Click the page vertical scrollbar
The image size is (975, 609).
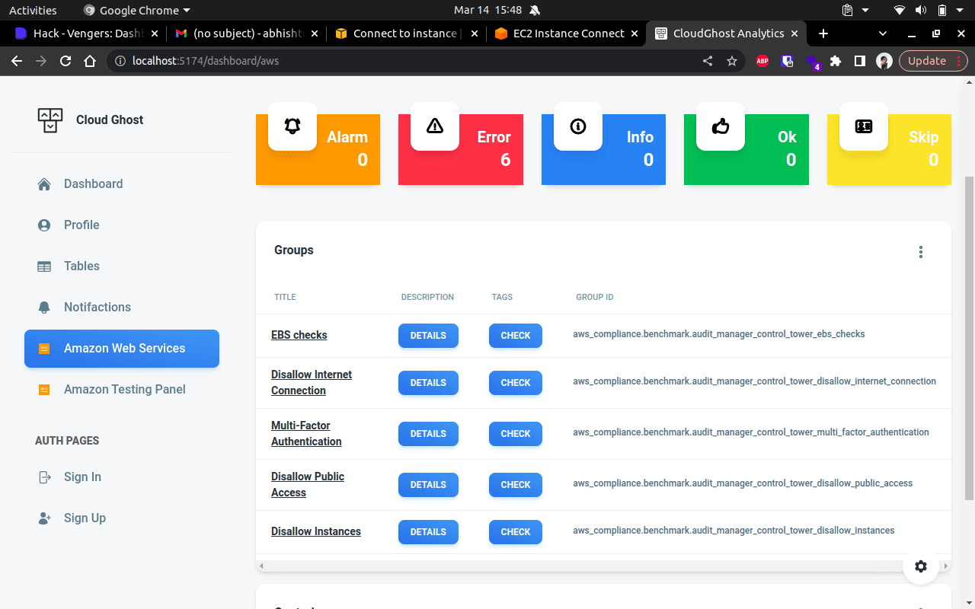(x=970, y=339)
